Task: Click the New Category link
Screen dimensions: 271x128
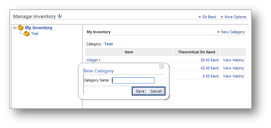Action: (233, 32)
